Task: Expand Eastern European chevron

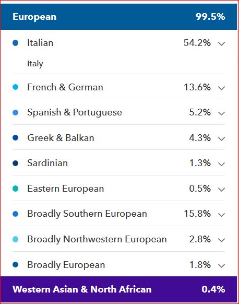Action: (x=221, y=190)
